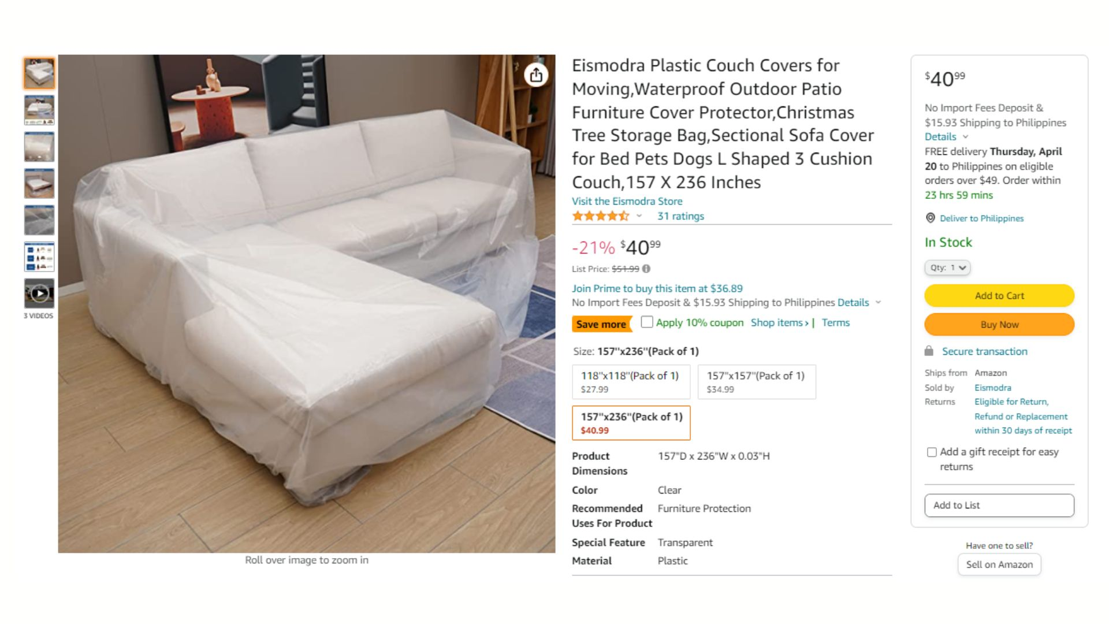Select the first sofa cover thumbnail
The image size is (1109, 624).
pos(39,73)
